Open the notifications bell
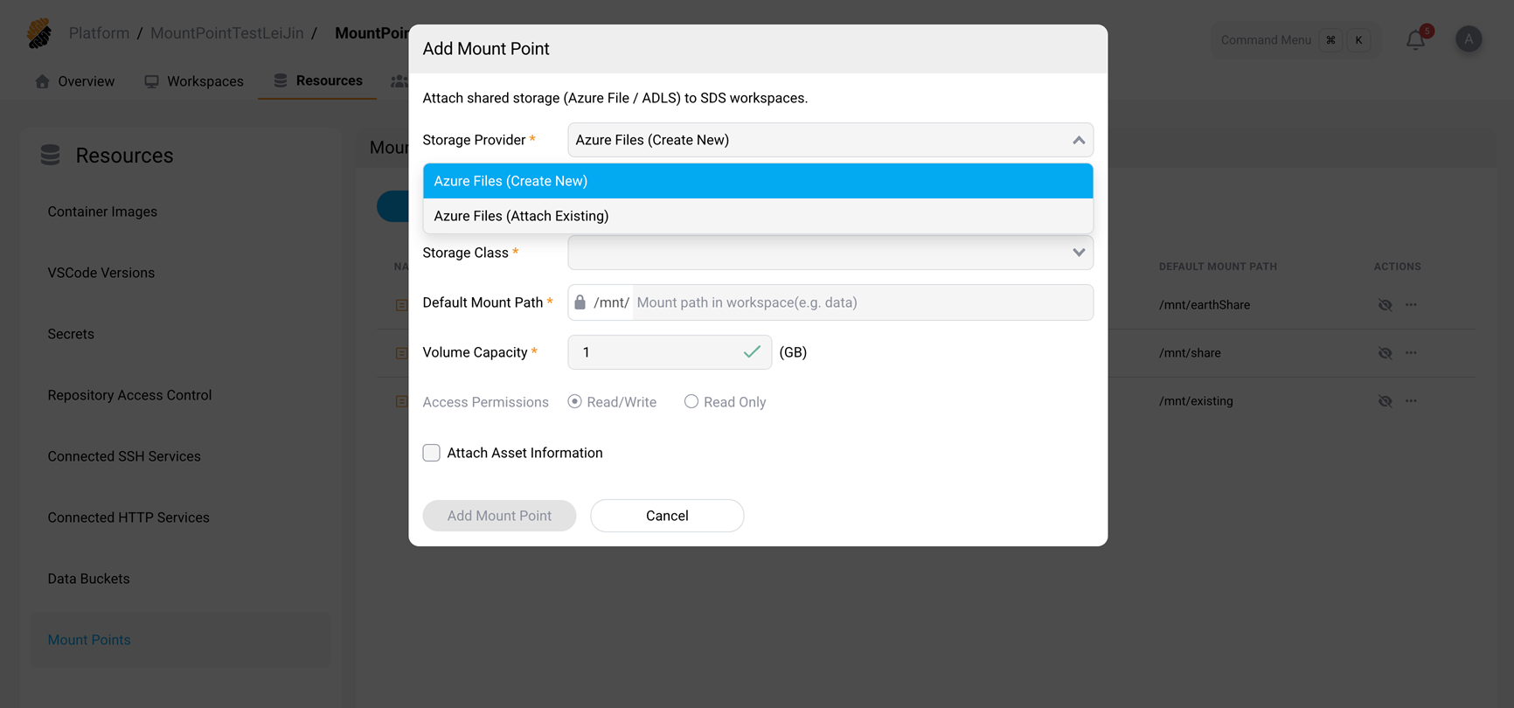The image size is (1514, 708). pyautogui.click(x=1415, y=39)
